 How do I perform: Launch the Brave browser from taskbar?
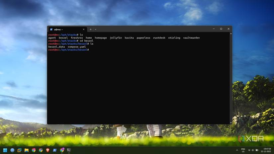tap(48, 150)
